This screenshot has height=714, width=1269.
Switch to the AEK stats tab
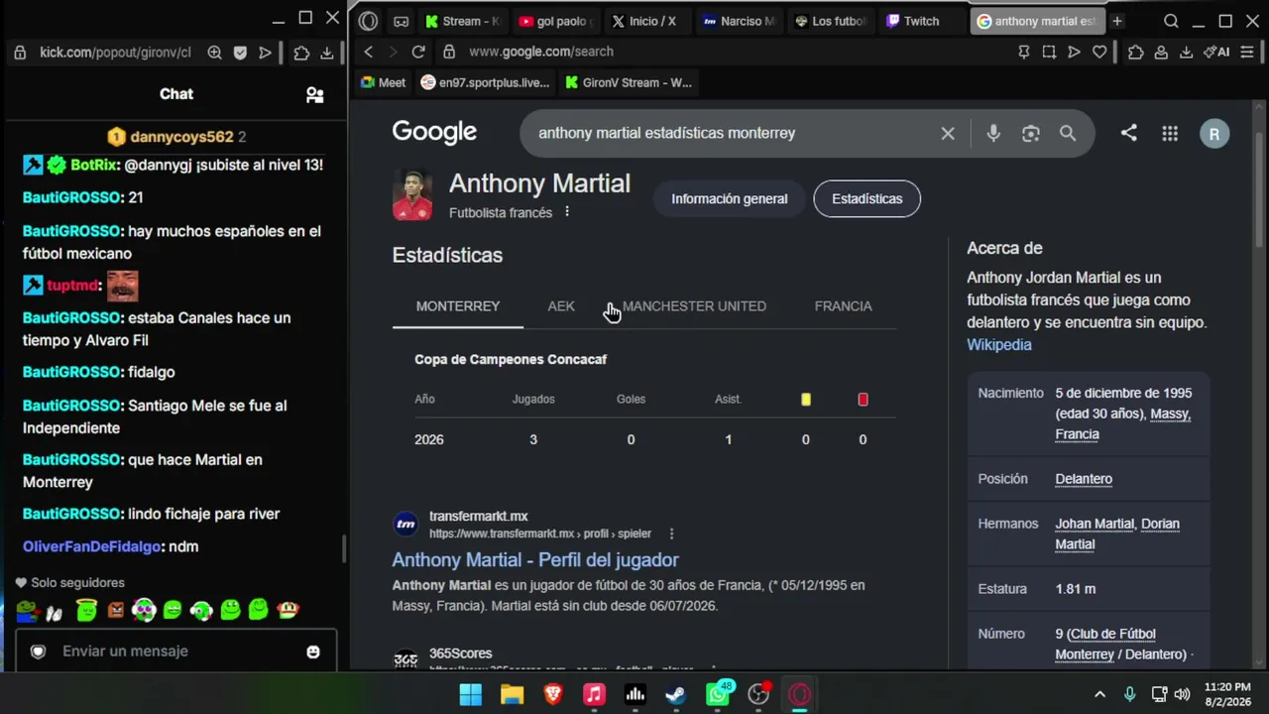coord(561,306)
